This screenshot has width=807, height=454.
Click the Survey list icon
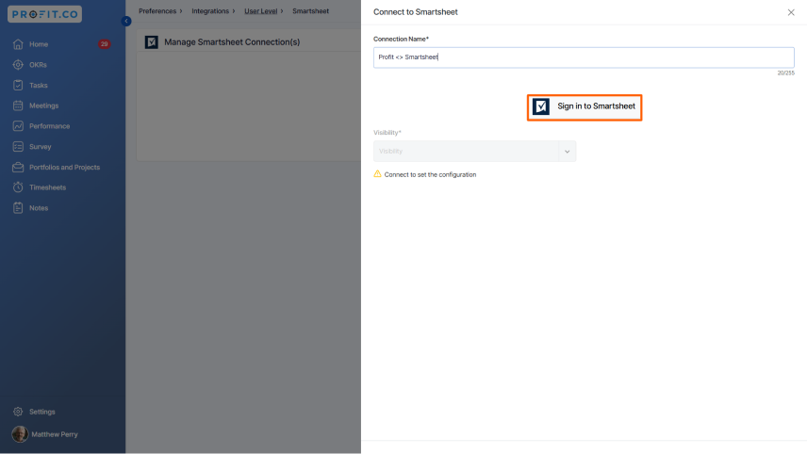[x=18, y=147]
